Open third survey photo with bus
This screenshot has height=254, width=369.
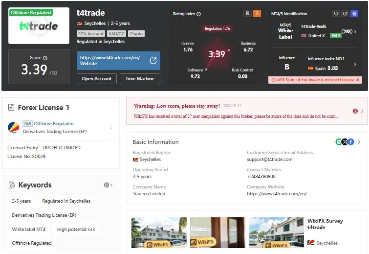coord(276,232)
